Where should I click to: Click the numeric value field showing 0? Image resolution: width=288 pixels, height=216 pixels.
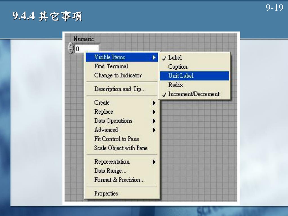[x=87, y=49]
